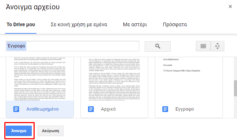Click the Αναθεωρημένο document icon

click(x=16, y=109)
